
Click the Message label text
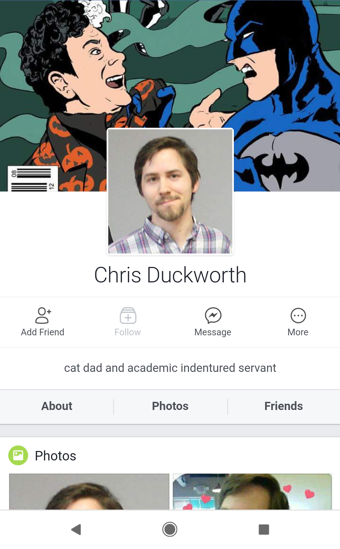(213, 332)
